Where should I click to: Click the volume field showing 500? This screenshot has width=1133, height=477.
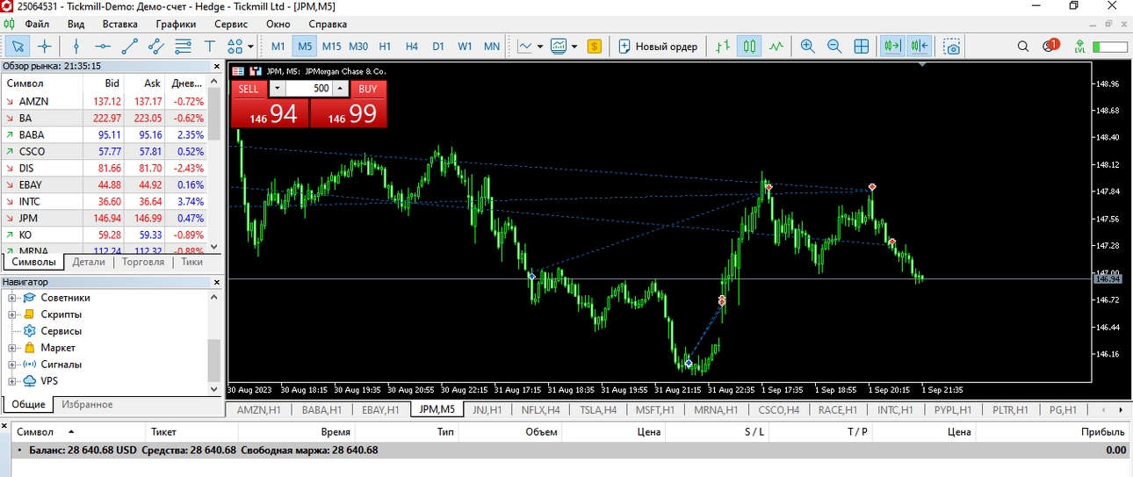309,89
